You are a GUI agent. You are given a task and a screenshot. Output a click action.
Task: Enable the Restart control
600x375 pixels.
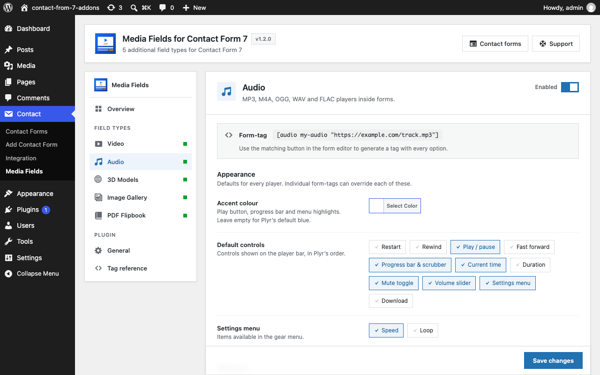(x=387, y=247)
